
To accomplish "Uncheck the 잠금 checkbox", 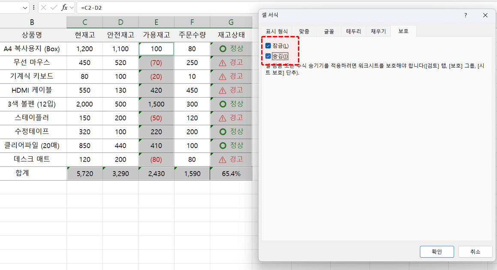I will point(268,46).
